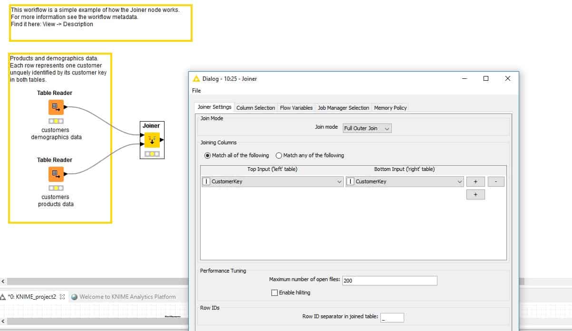Click traffic light status under Joiner node

tap(152, 154)
